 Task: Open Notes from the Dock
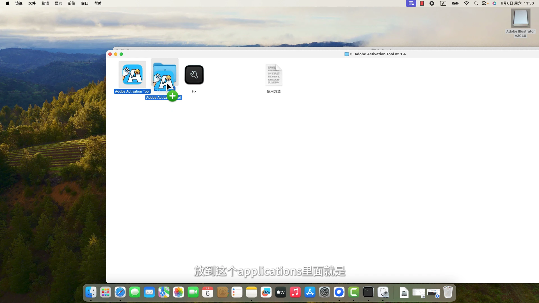point(252,292)
